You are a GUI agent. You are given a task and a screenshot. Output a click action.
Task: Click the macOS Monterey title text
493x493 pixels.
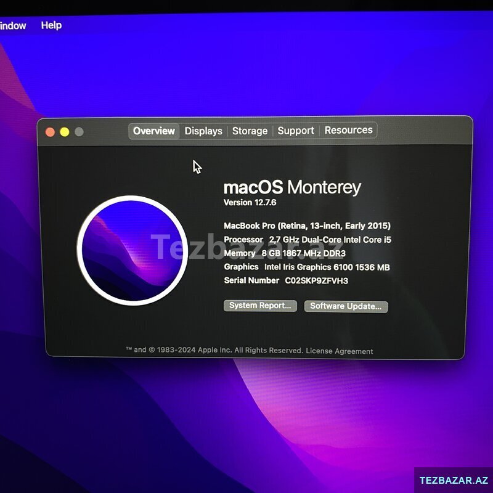(292, 187)
